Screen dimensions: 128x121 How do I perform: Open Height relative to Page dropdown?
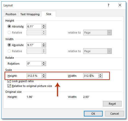[x=109, y=33]
